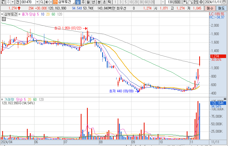Click the 최우선 best quote label

[x=121, y=8]
